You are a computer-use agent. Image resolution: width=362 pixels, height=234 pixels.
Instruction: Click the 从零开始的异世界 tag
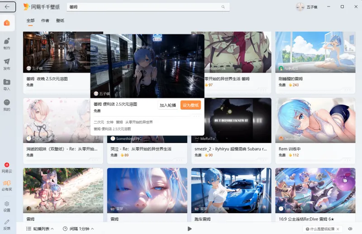point(139,122)
